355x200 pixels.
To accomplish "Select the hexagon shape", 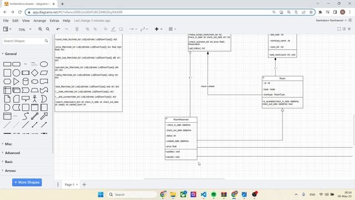I will click(x=7, y=82).
